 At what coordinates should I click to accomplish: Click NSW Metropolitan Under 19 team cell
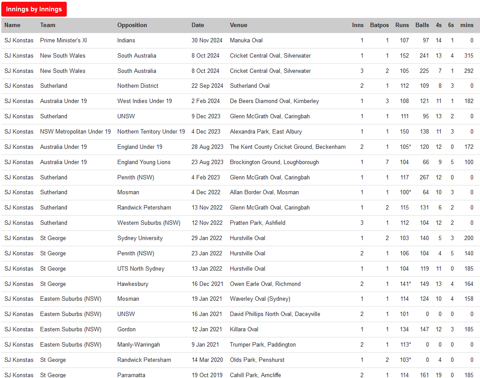(x=75, y=132)
